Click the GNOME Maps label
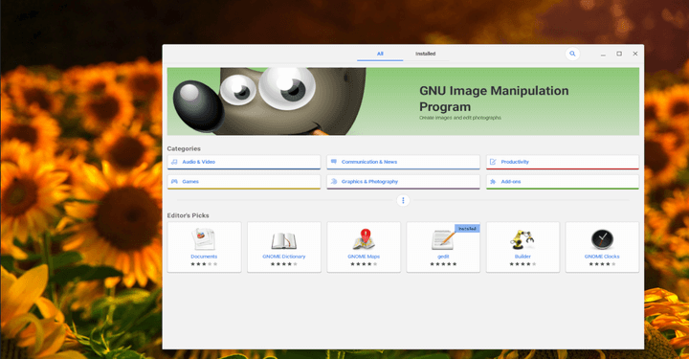Image resolution: width=689 pixels, height=359 pixels. [x=364, y=257]
